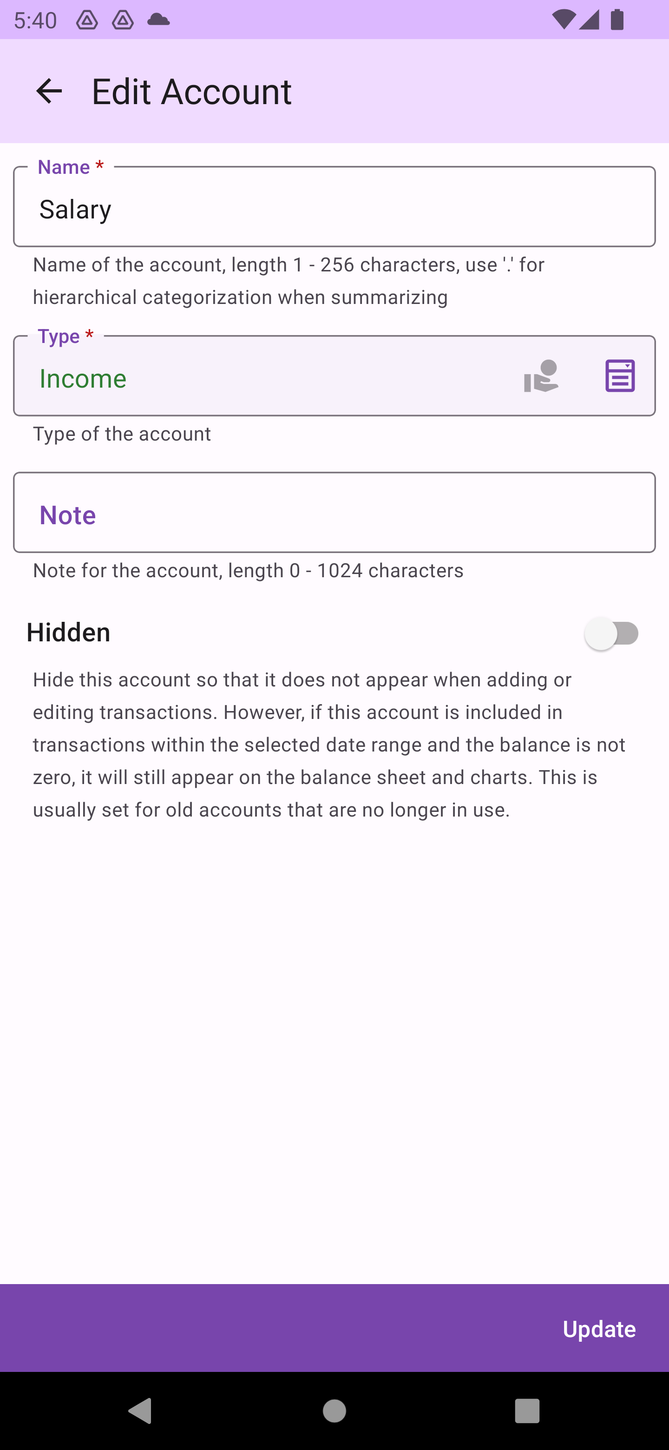Tap the Hidden setting label
The image size is (669, 1450).
pyautogui.click(x=69, y=633)
